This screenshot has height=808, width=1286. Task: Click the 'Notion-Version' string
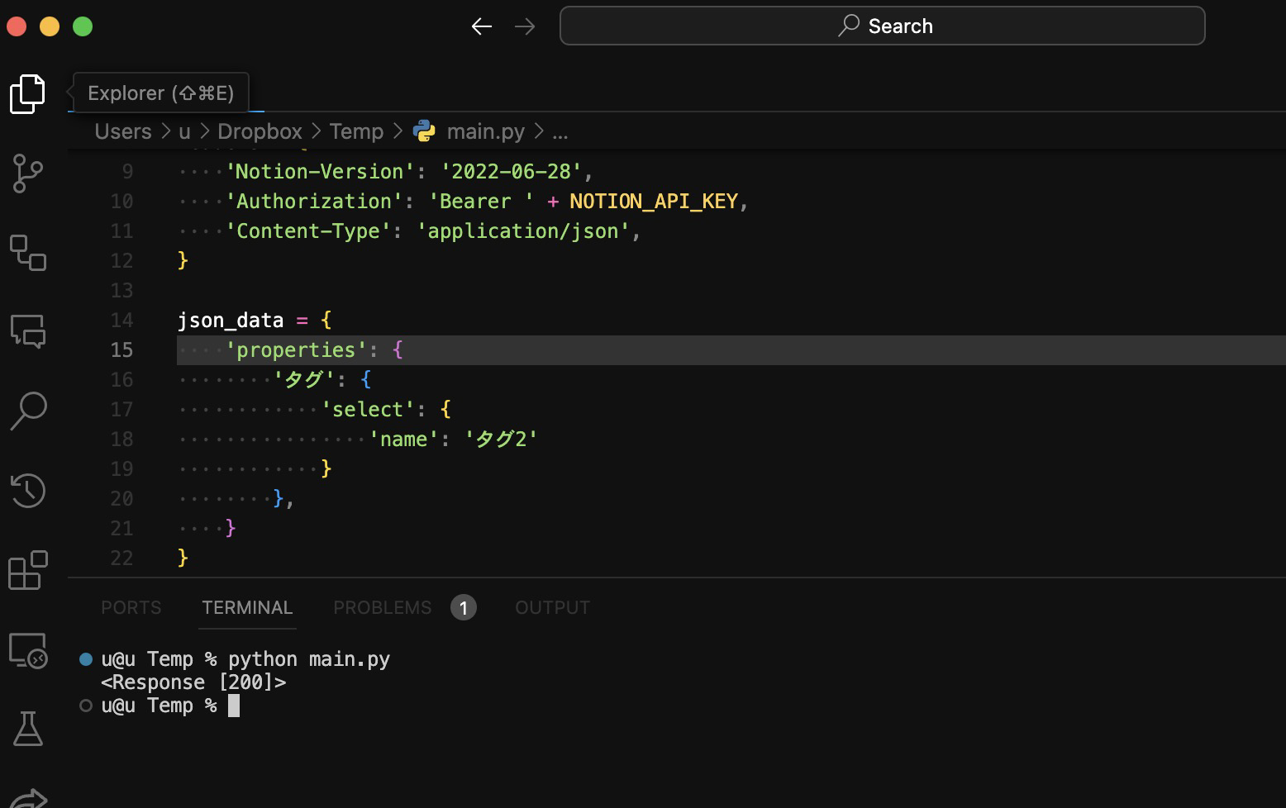click(320, 172)
